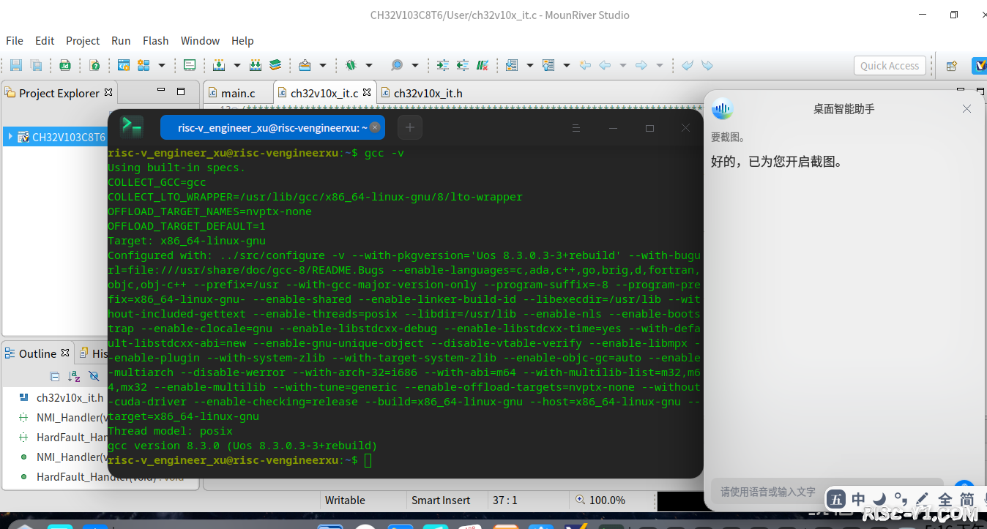Open the Forward history dropdown arrow
The height and width of the screenshot is (529, 987).
660,65
